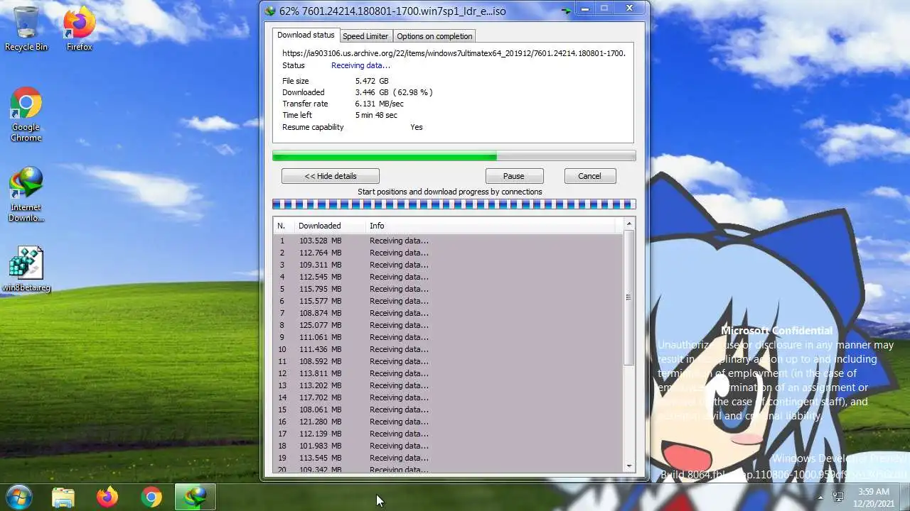Select connection row 1 with 103.528 MB
The height and width of the screenshot is (511, 910).
448,241
